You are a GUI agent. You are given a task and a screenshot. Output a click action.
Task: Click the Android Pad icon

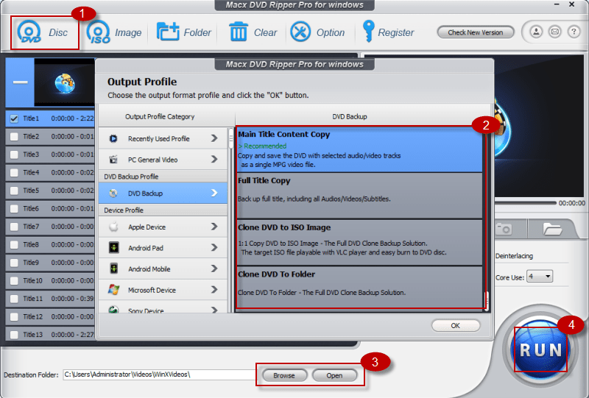coord(113,248)
